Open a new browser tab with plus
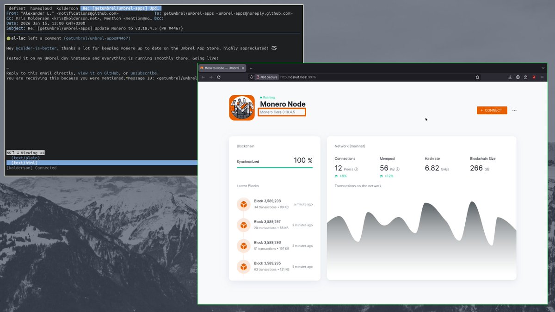 point(251,68)
